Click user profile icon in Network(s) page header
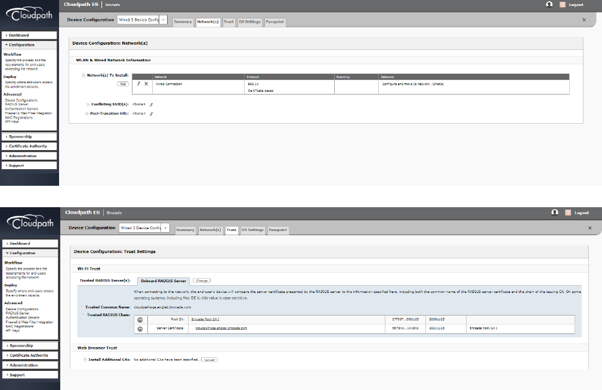 pos(549,5)
